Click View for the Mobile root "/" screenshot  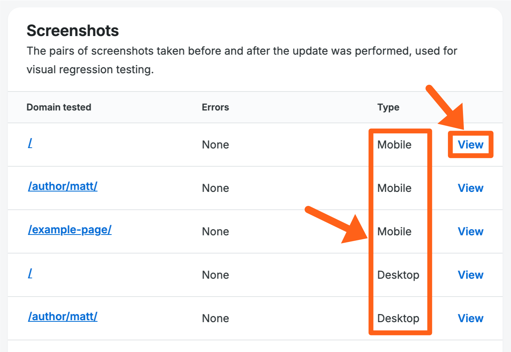pyautogui.click(x=470, y=145)
